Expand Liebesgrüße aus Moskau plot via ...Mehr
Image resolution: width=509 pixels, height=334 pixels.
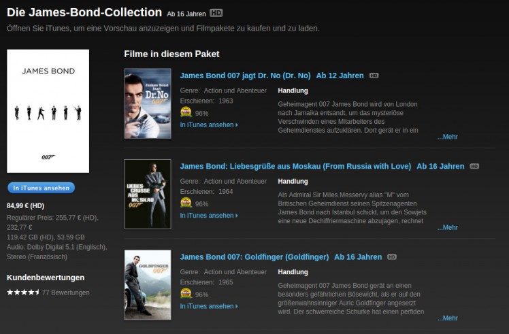(447, 227)
